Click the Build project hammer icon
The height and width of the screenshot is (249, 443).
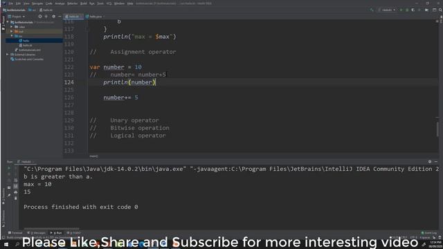372,10
